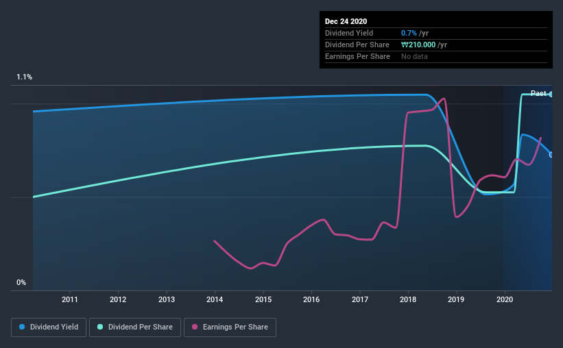
Task: Click the 2018 x-axis label
Action: click(408, 299)
